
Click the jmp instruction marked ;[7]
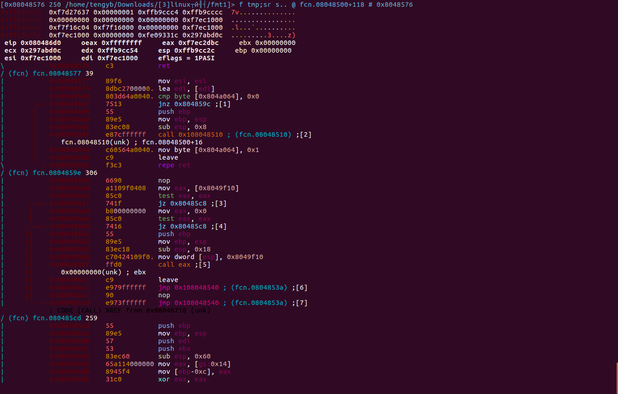233,303
